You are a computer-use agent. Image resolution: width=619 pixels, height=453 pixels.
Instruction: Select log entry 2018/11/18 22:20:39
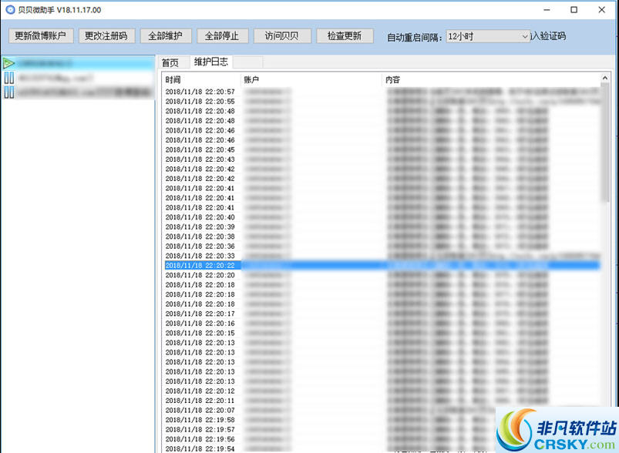tap(382, 227)
